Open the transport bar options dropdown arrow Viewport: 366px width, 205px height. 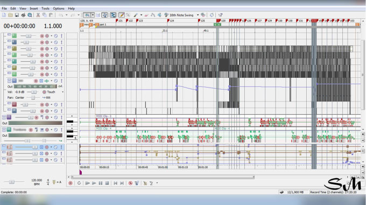pos(157,183)
